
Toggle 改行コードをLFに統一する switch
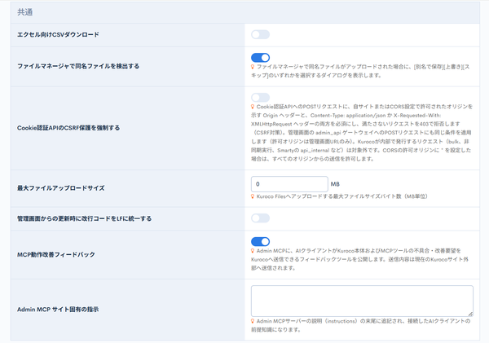[261, 218]
